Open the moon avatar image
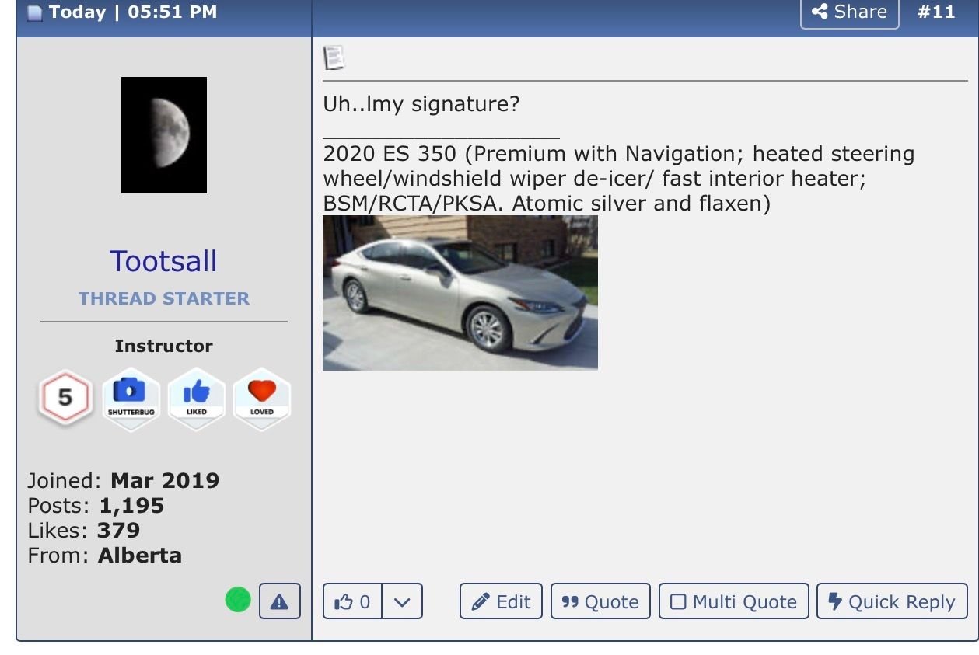The image size is (979, 655). 164,135
